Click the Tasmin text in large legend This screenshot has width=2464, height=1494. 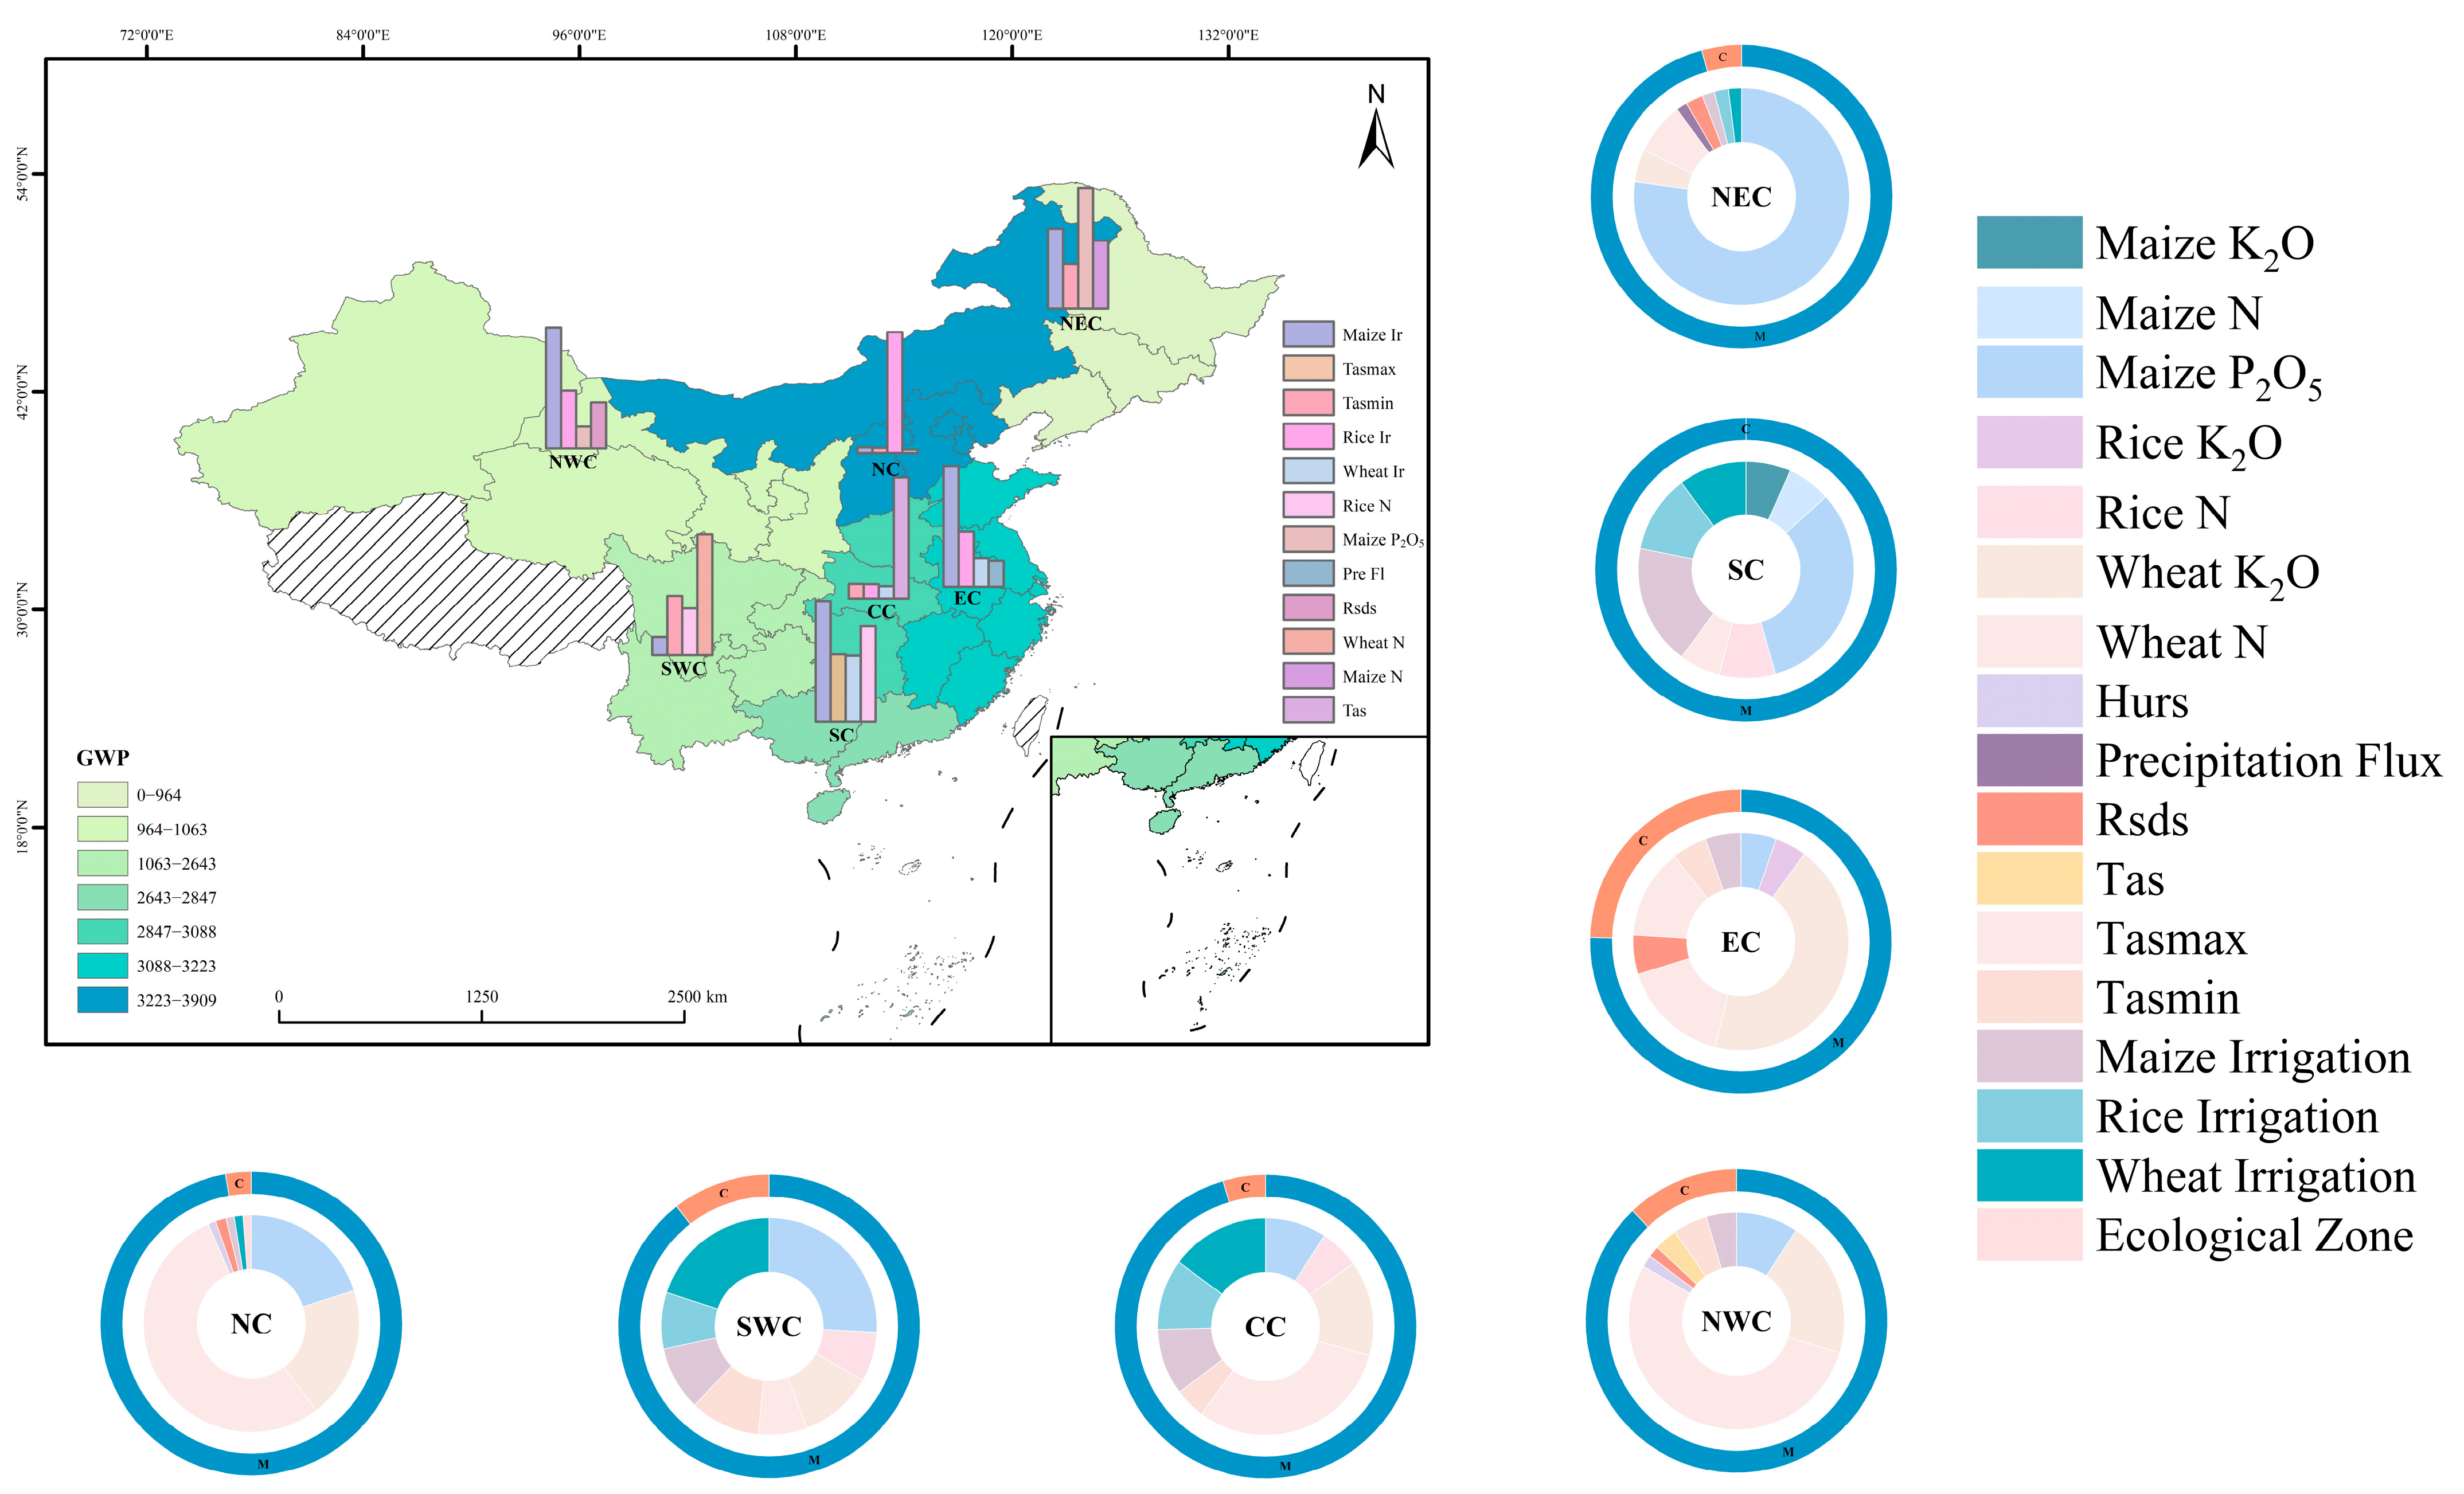pos(2168,998)
